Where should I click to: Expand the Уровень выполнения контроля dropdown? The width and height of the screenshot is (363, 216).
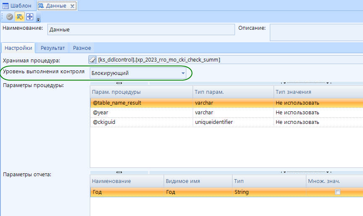(x=183, y=73)
